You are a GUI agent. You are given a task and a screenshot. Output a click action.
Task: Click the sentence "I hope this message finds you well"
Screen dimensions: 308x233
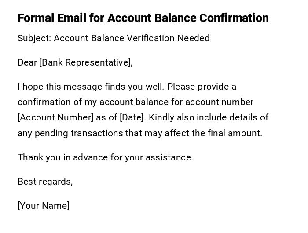[x=91, y=87]
